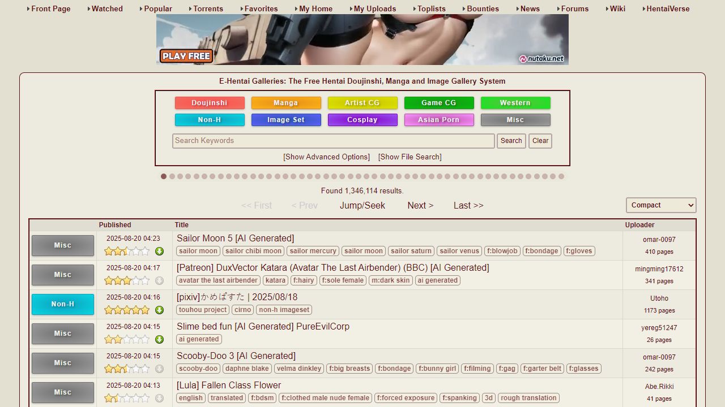Open My Uploads in top navigation
The width and height of the screenshot is (725, 407).
pyautogui.click(x=374, y=8)
